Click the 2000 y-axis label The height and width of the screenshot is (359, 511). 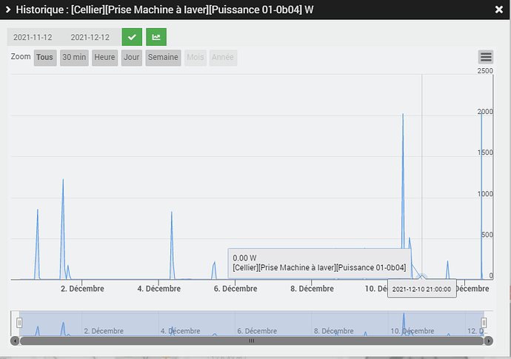(485, 112)
